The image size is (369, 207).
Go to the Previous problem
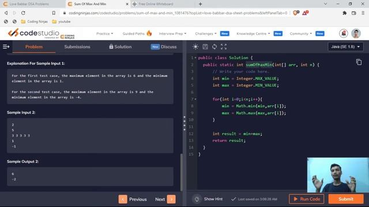[x=133, y=200]
